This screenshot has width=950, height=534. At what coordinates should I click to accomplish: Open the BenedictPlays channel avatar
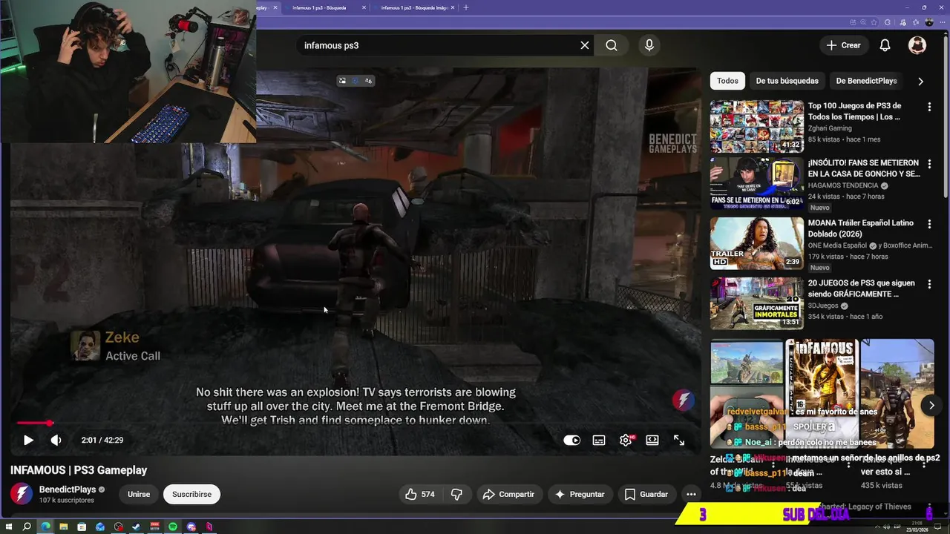click(21, 494)
